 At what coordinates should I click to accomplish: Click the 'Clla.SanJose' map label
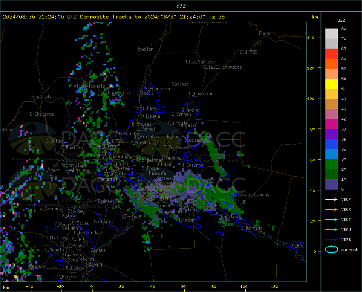coord(200,62)
